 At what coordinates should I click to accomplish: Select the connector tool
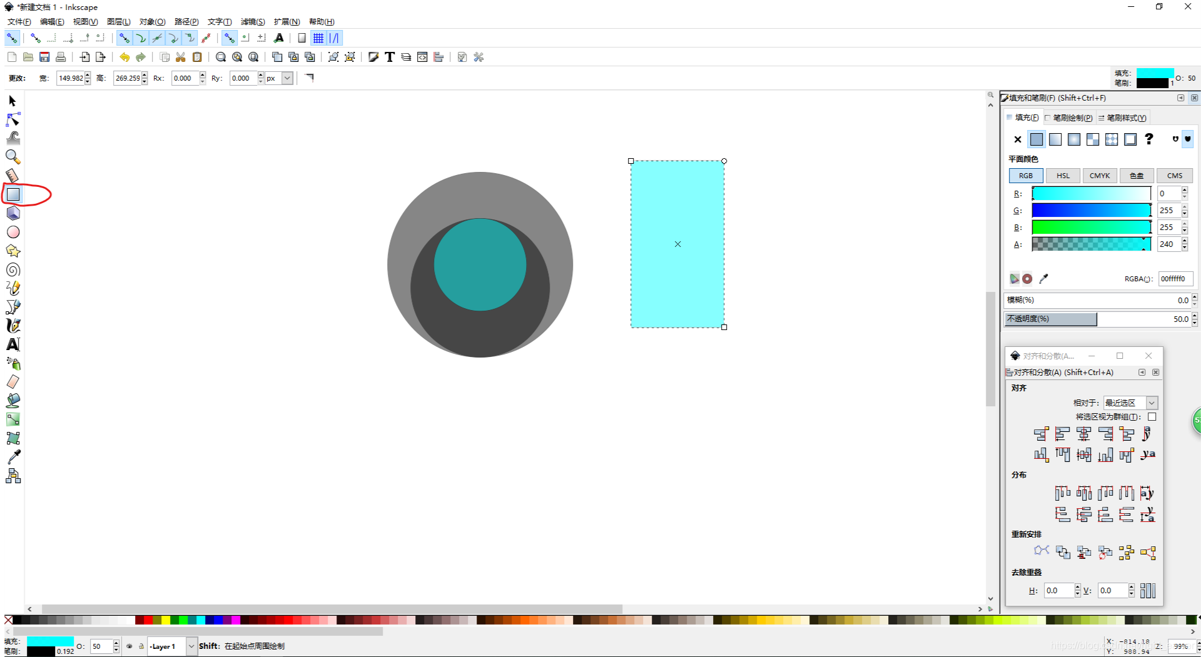coord(13,476)
